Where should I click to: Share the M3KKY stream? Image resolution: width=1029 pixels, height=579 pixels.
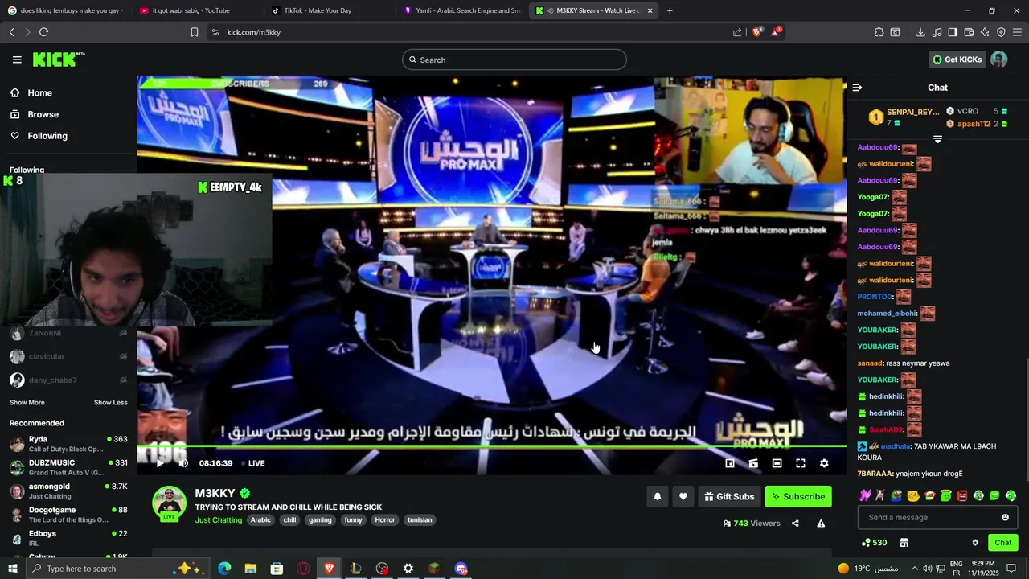[x=795, y=524]
